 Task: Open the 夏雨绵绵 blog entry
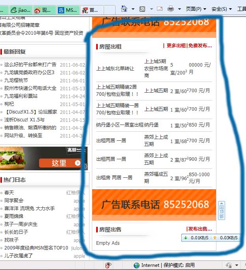click(x=14, y=216)
